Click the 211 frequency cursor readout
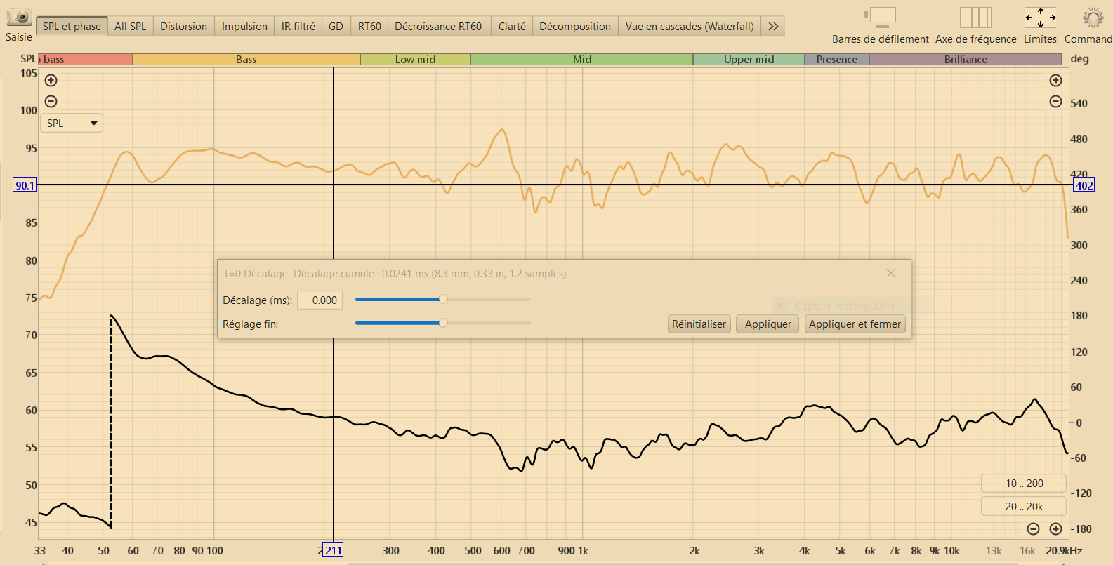The image size is (1113, 565). point(334,550)
